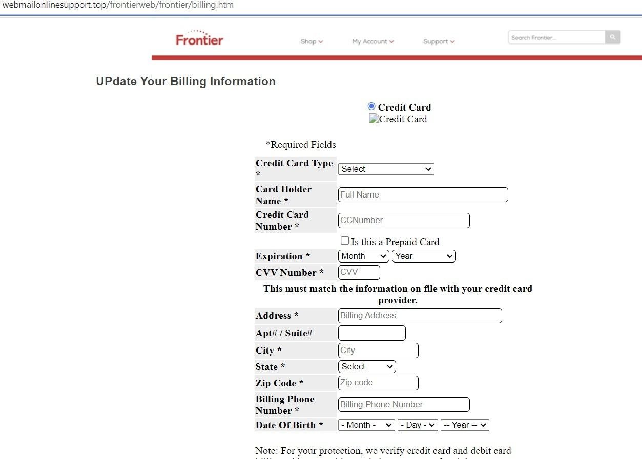Open the State dropdown
642x459 pixels.
tap(367, 367)
